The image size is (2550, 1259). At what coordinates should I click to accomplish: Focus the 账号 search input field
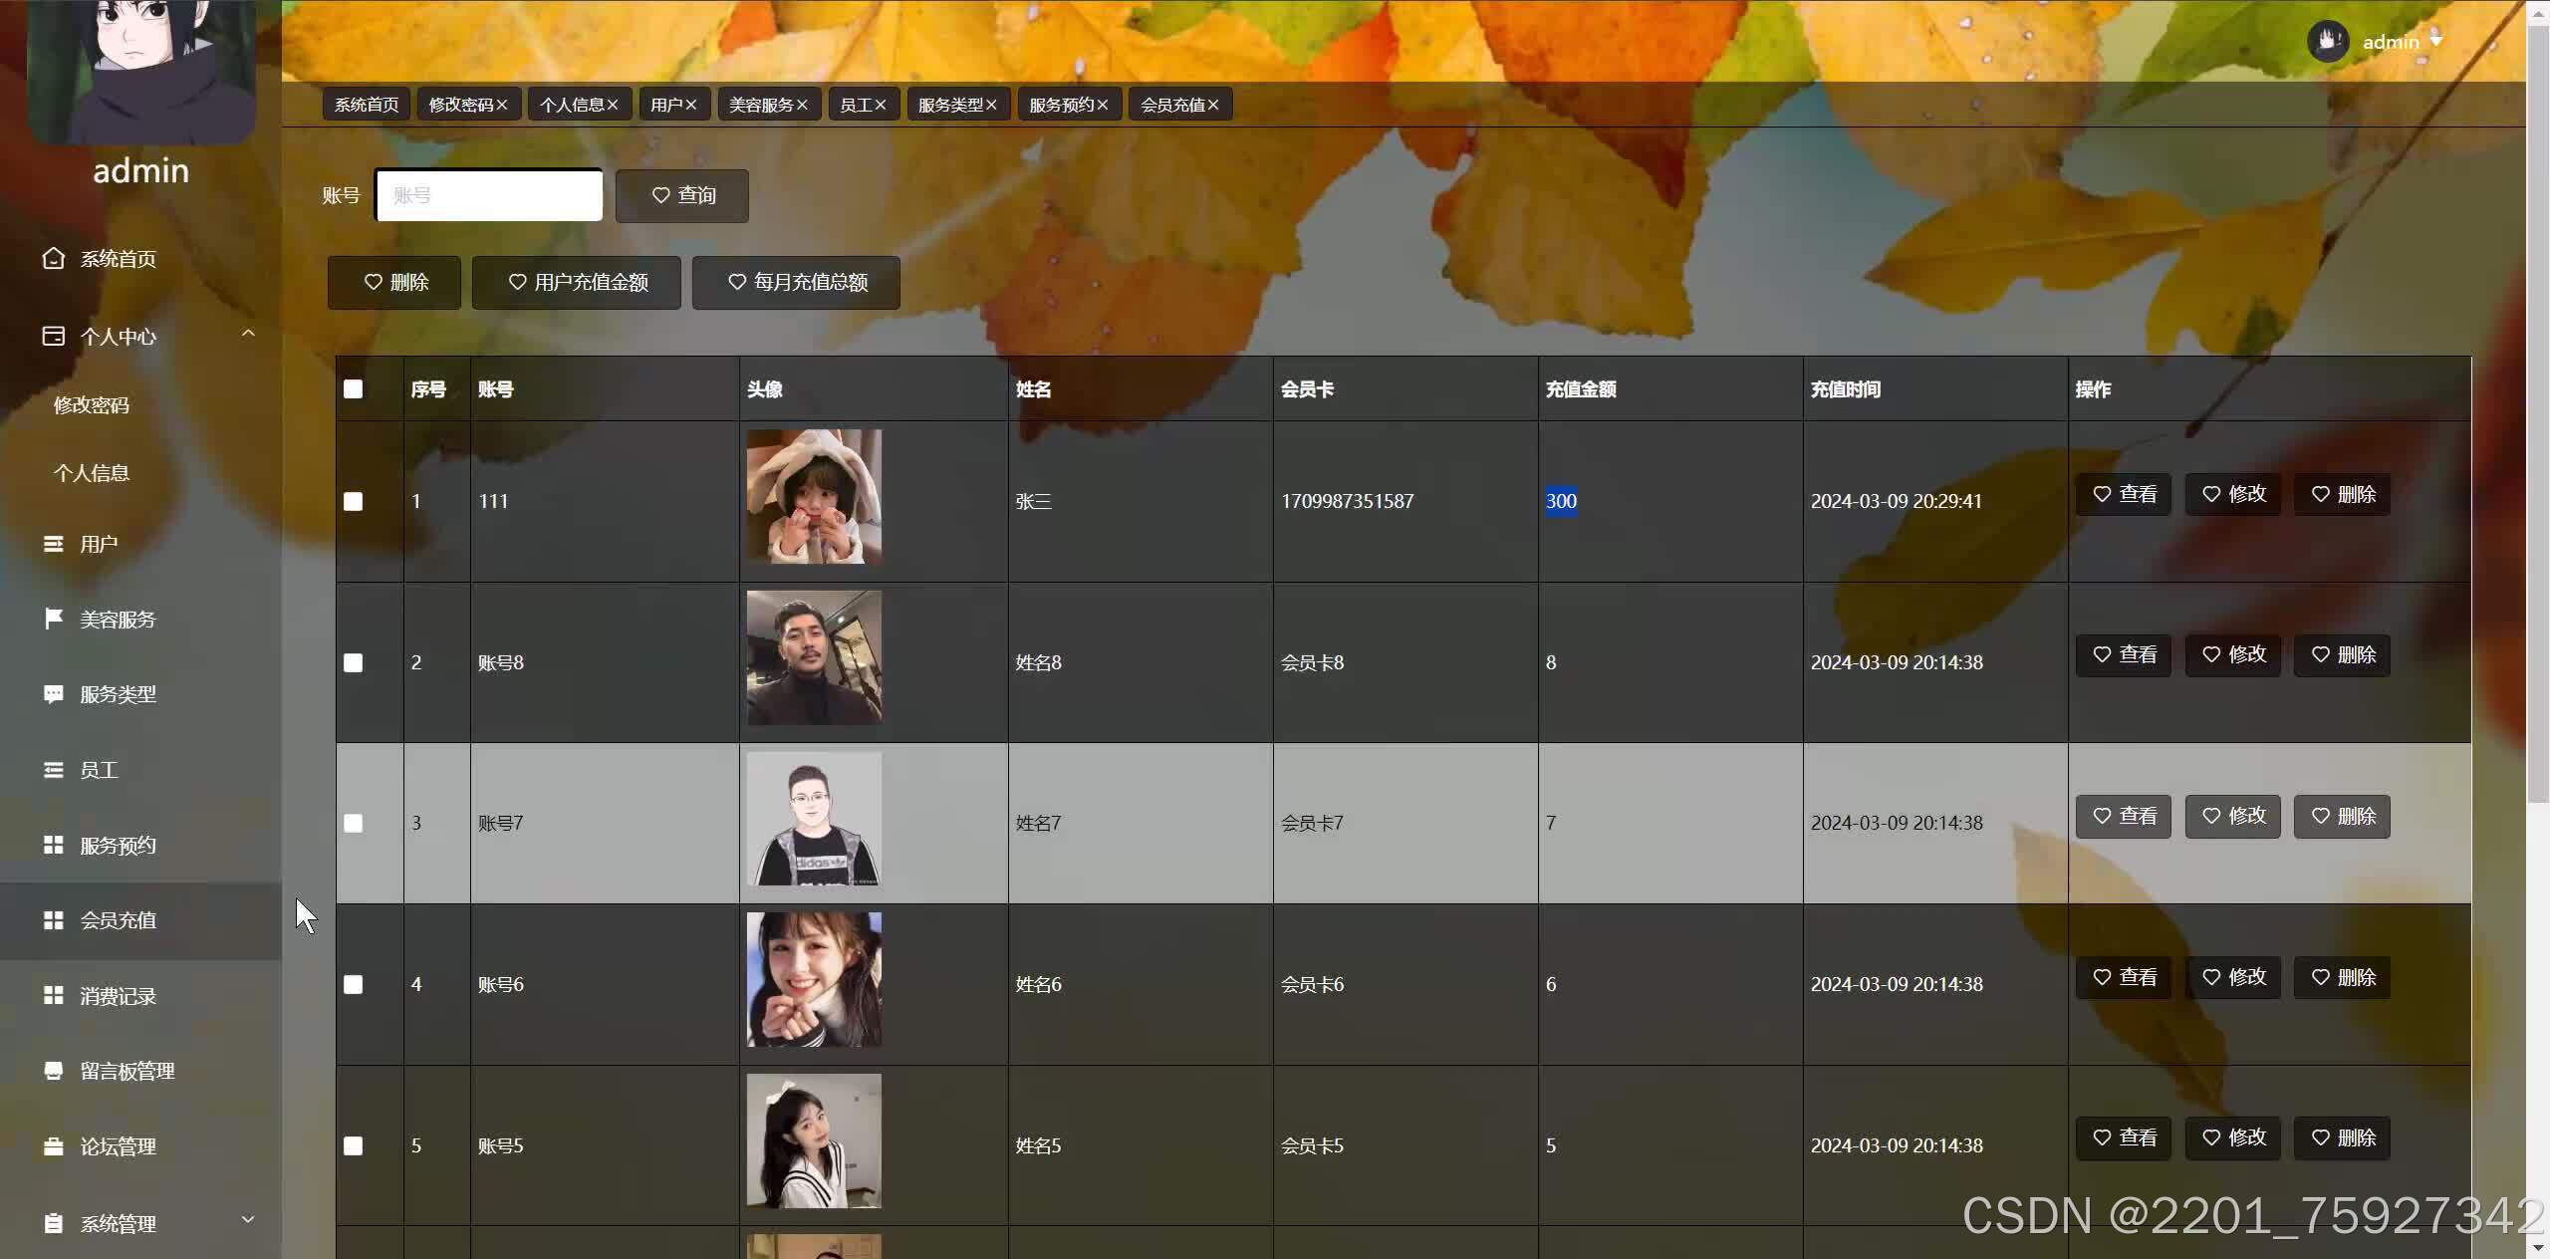pos(489,195)
